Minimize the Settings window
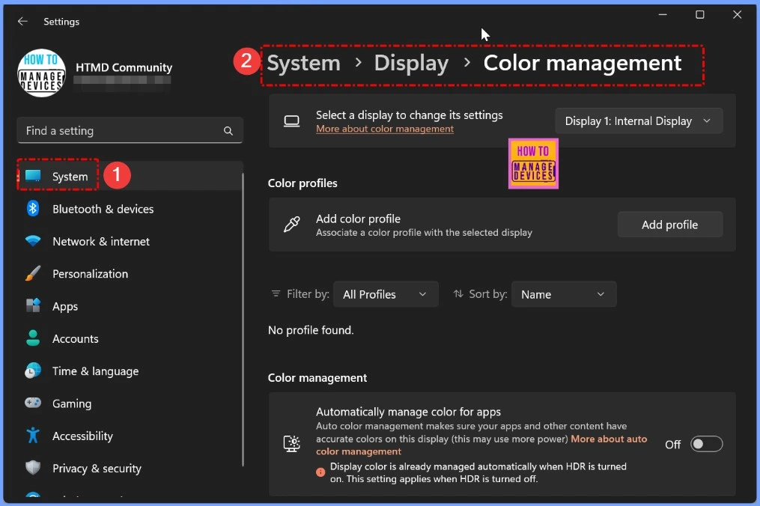This screenshot has width=760, height=506. click(663, 14)
